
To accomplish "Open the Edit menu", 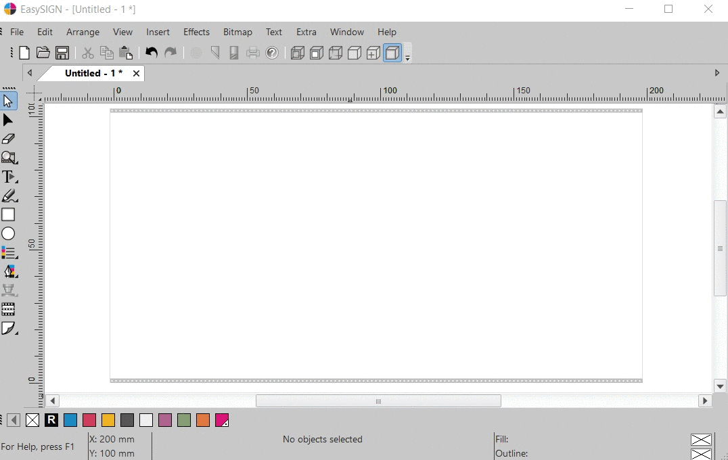I will [45, 32].
